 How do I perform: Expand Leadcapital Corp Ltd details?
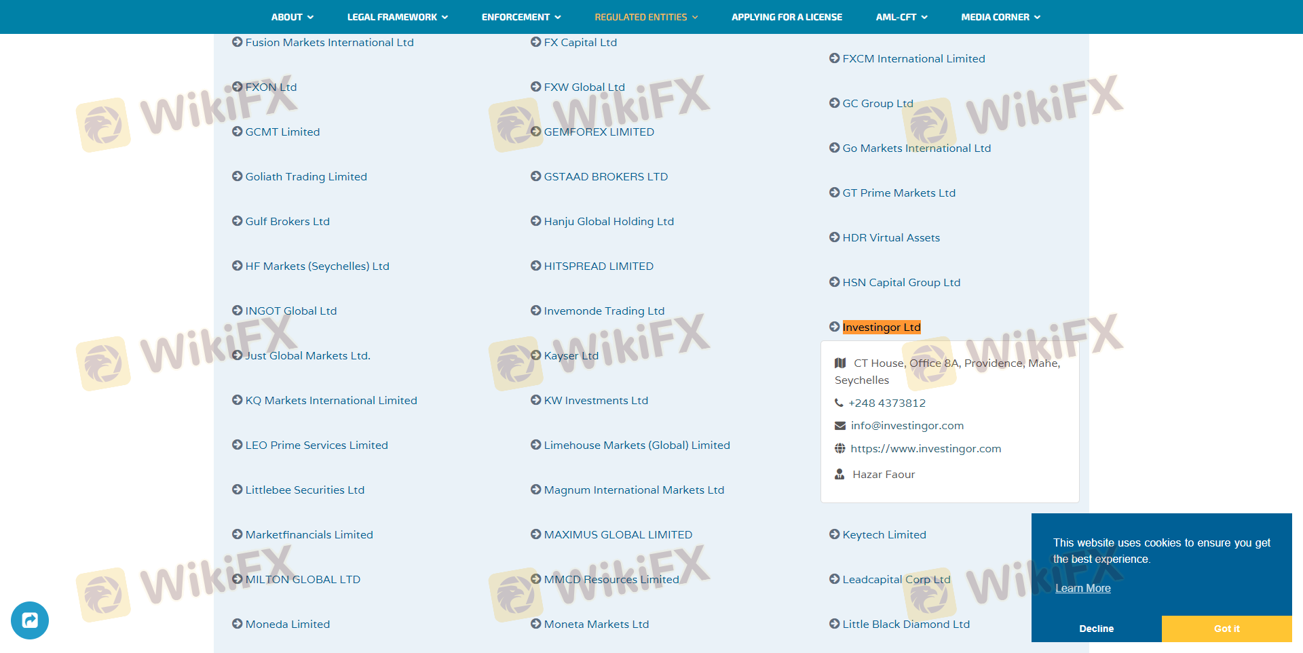[896, 579]
